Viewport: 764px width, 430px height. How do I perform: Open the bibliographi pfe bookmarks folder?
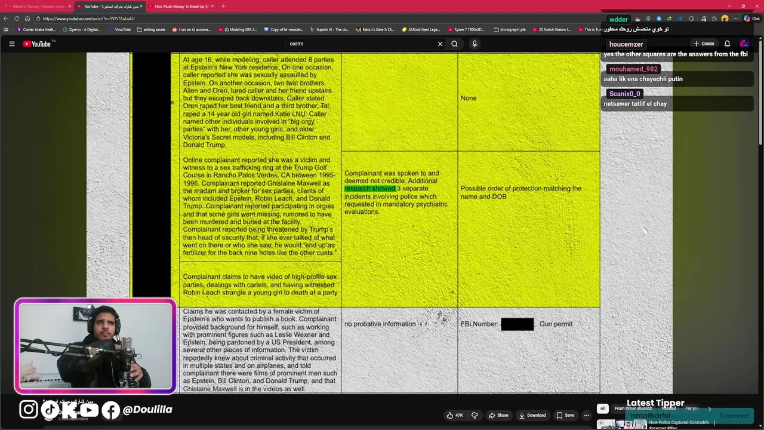(x=510, y=29)
